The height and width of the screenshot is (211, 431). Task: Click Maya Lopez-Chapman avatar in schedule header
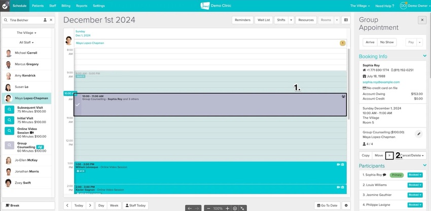(x=69, y=40)
